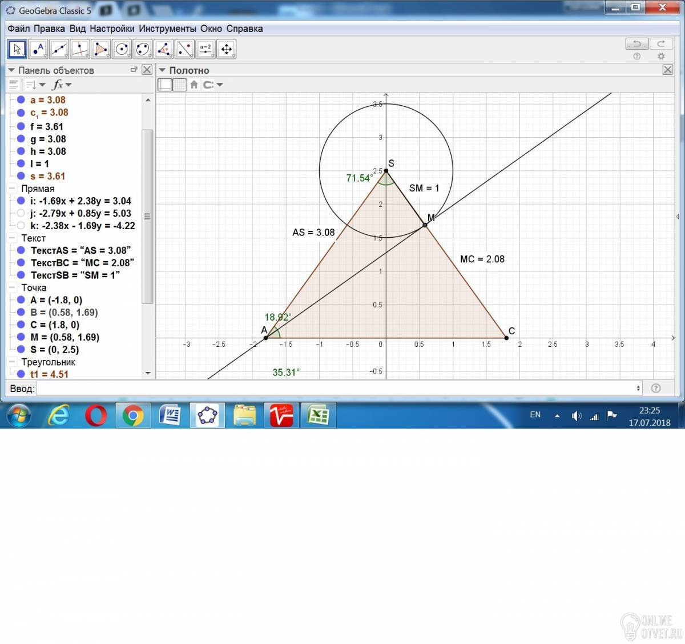
Task: Show hidden line j via its circle
Action: tap(21, 213)
